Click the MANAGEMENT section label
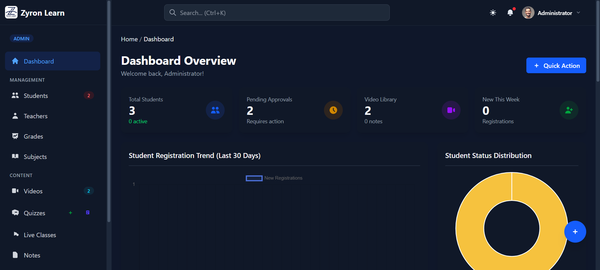 [27, 80]
